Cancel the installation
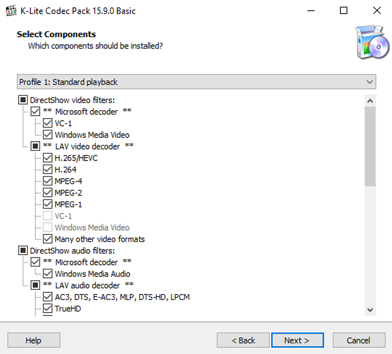The image size is (392, 354). 359,340
